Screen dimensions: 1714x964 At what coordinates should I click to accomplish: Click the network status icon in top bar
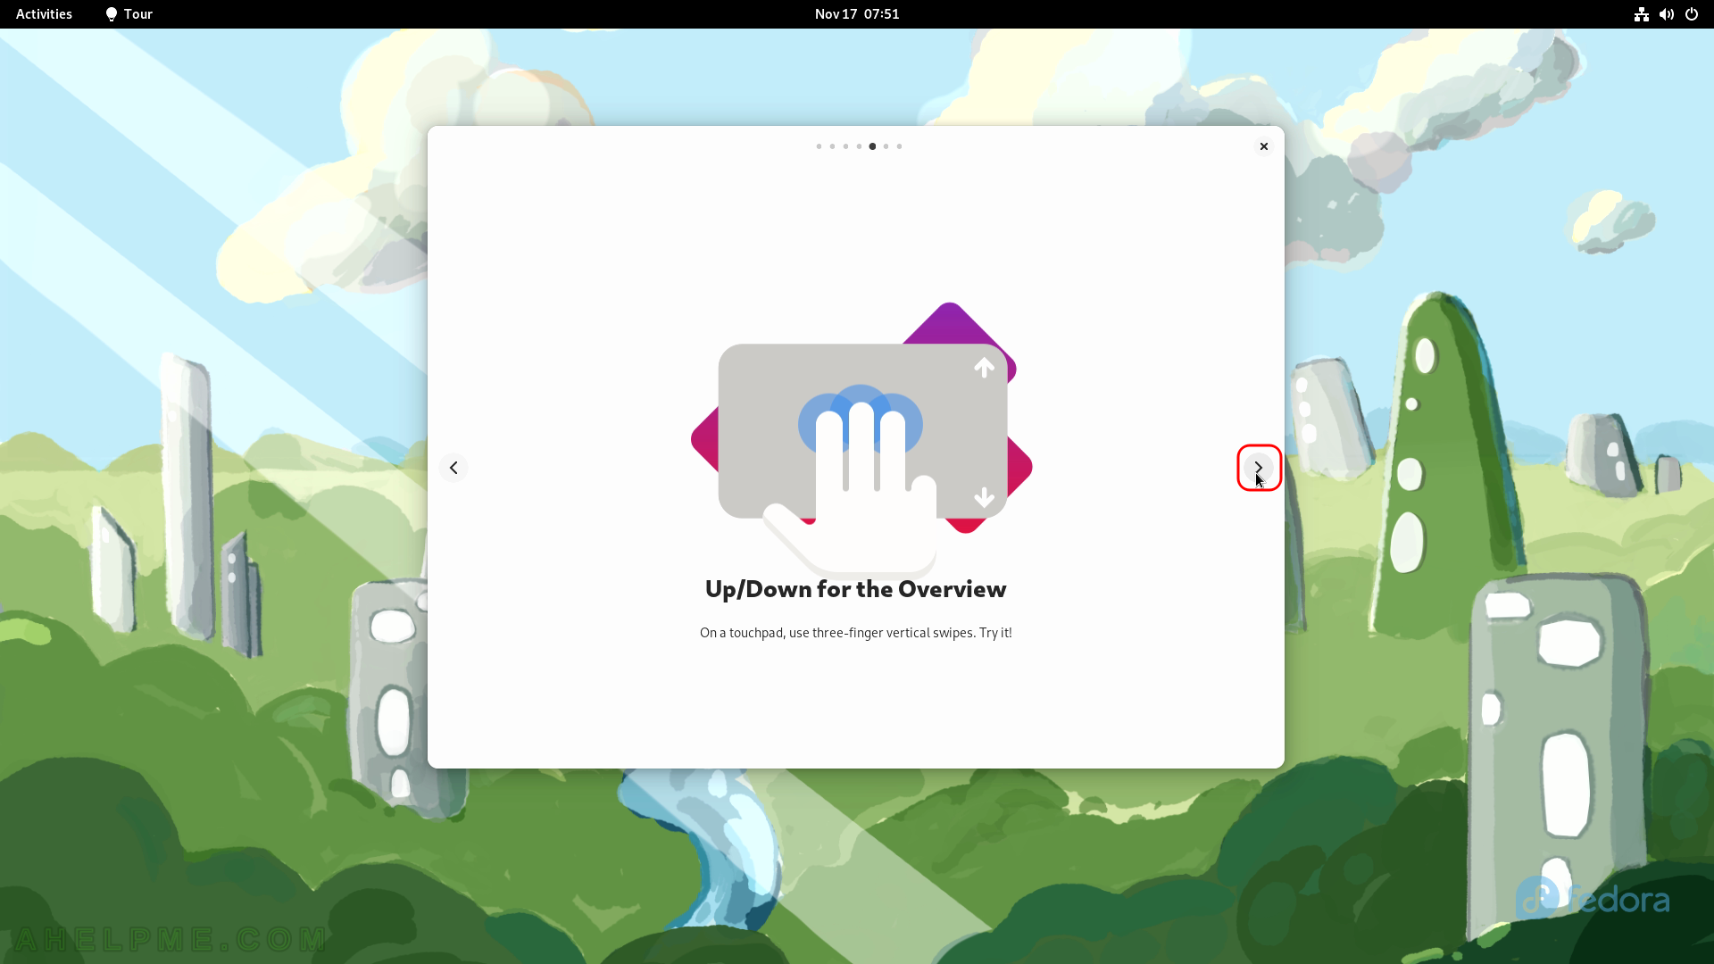[1641, 14]
